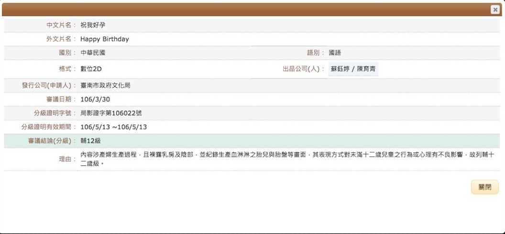Select the foreign title Happy Birthday
505x234 pixels.
click(104, 39)
